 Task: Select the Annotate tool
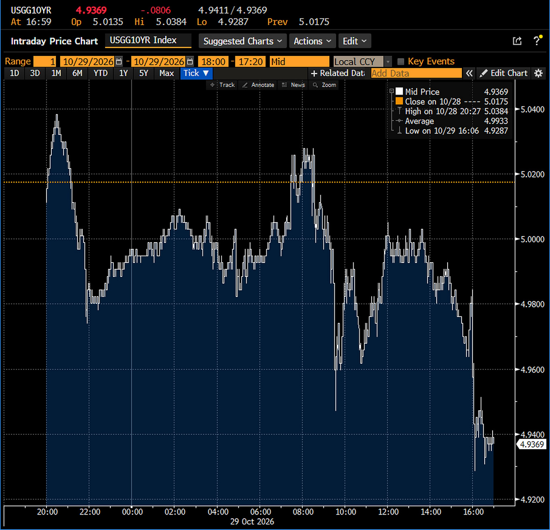tap(258, 85)
